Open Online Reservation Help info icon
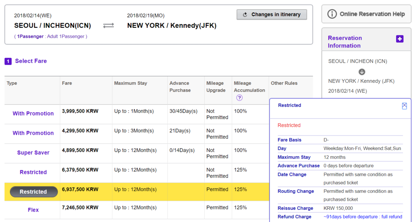Image resolution: width=414 pixels, height=222 pixels. click(332, 14)
